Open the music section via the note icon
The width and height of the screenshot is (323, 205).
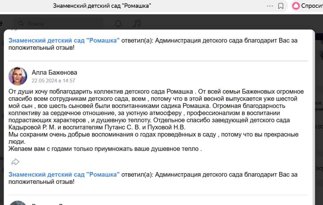pos(137,24)
